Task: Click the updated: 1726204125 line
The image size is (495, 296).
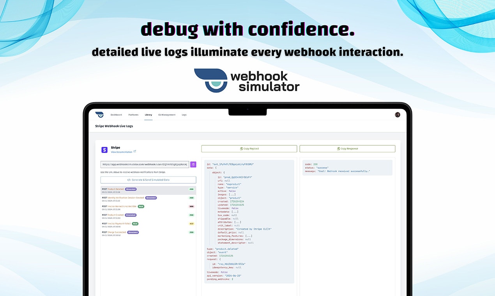Action: point(231,205)
